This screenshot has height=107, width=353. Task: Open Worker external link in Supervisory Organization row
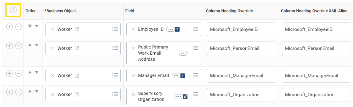76,95
